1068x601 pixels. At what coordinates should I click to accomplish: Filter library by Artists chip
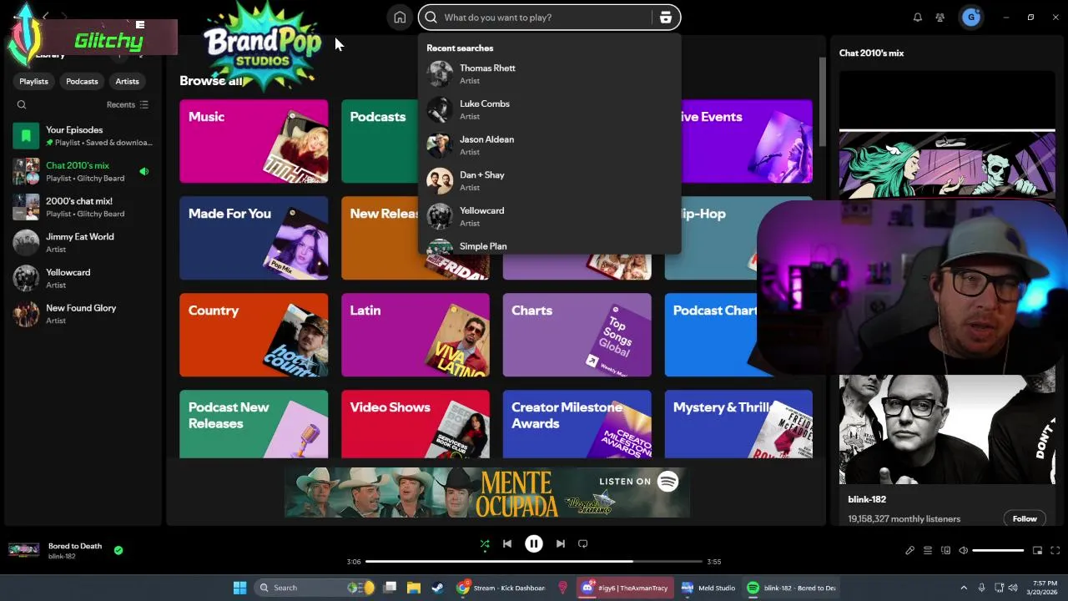[127, 81]
